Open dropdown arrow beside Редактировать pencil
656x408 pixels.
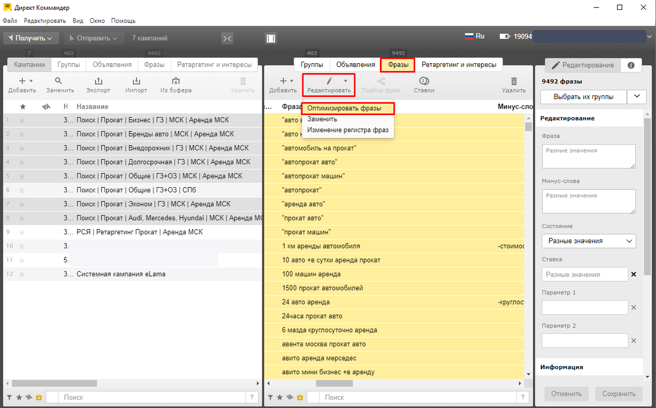click(345, 81)
